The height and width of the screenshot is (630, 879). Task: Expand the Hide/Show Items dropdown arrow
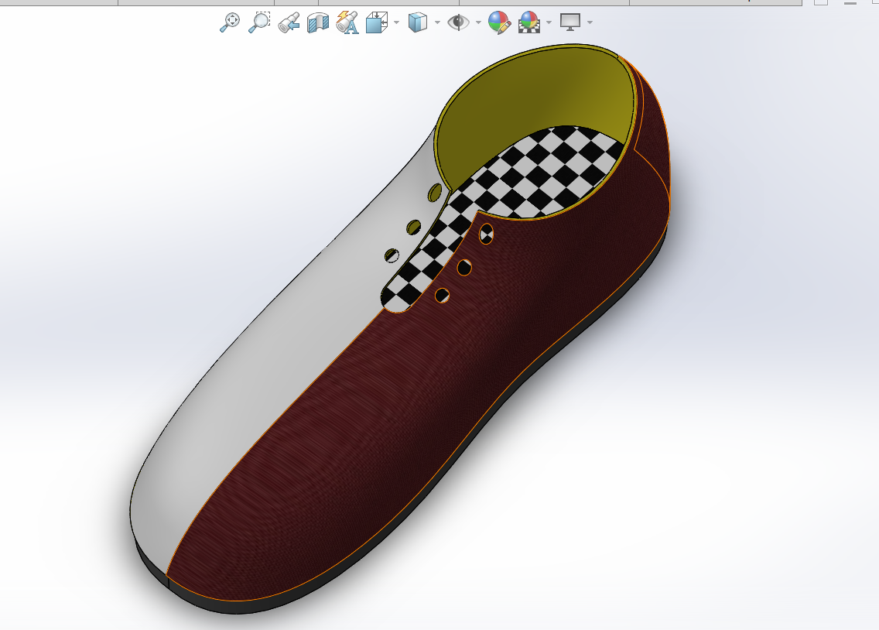pyautogui.click(x=478, y=23)
